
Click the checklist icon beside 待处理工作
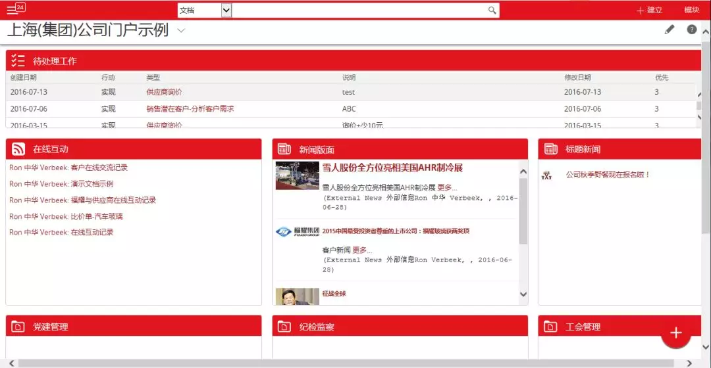[x=18, y=60]
